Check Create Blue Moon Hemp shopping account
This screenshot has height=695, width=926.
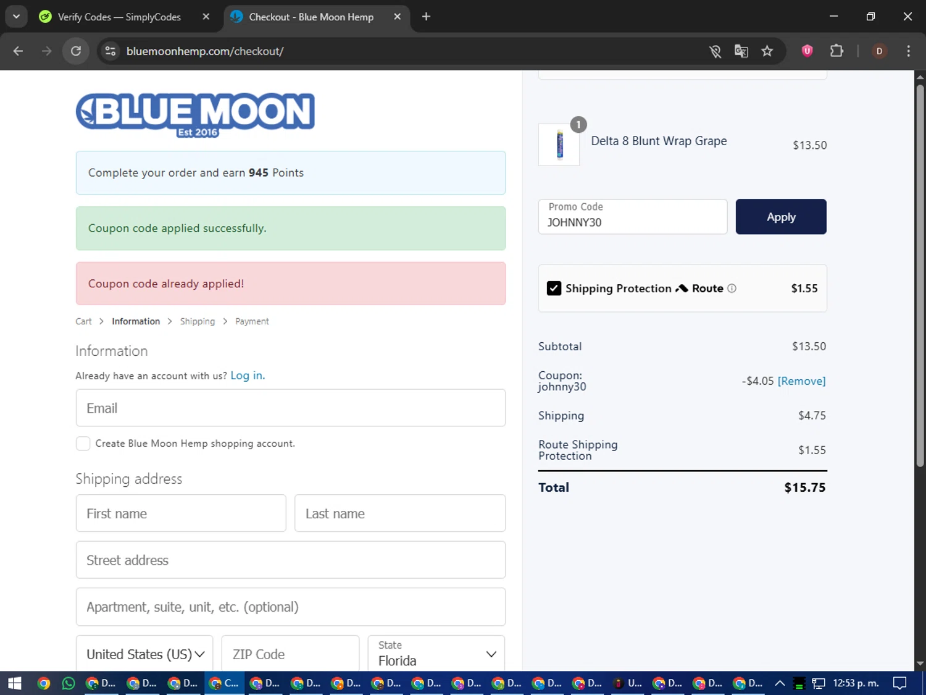83,444
